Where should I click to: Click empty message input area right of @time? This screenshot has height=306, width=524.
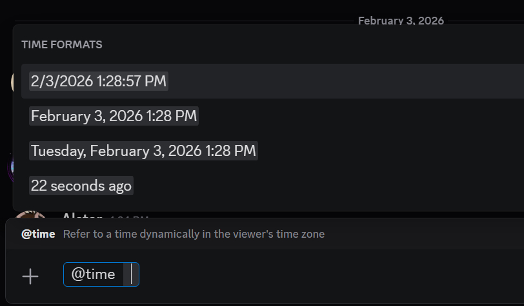coord(323,276)
